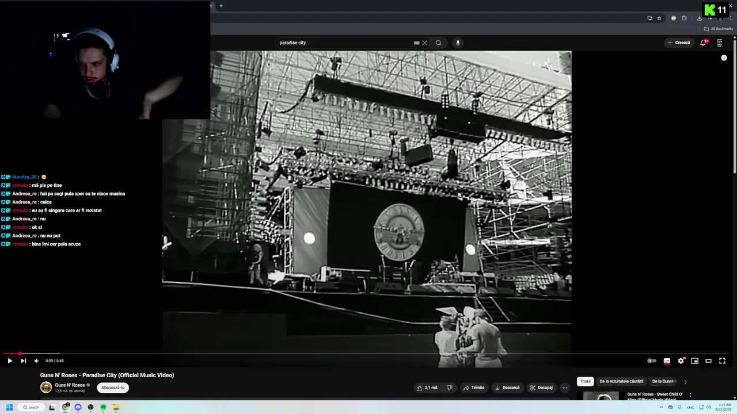
Task: Select the De la GunsN chip
Action: point(663,381)
